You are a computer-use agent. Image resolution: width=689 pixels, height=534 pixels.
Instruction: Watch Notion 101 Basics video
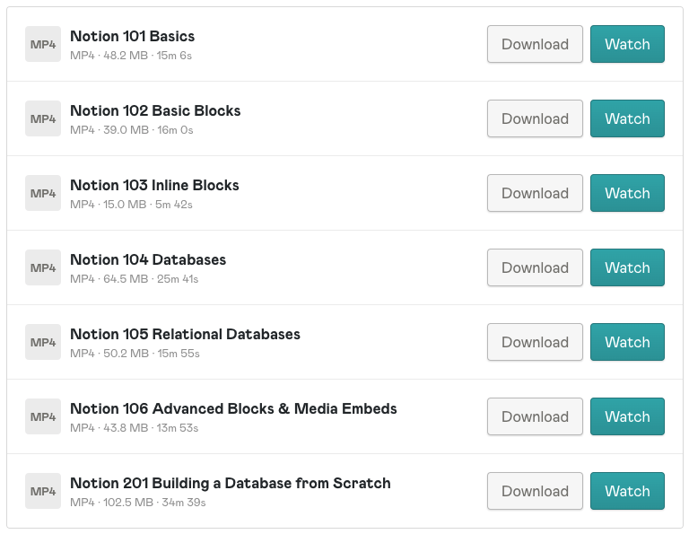627,44
